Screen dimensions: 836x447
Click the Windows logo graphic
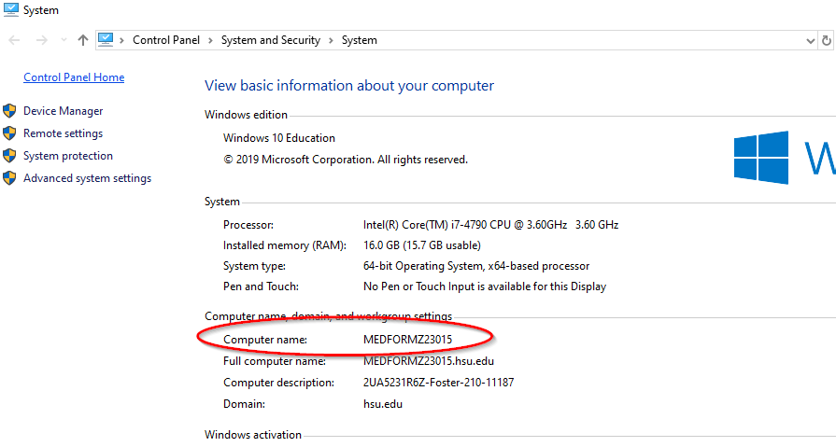click(761, 158)
